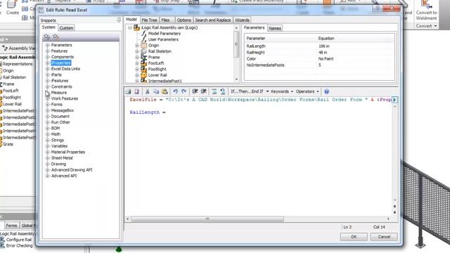Image resolution: width=450 pixels, height=253 pixels.
Task: Switch to the File Tree tab
Action: point(149,20)
